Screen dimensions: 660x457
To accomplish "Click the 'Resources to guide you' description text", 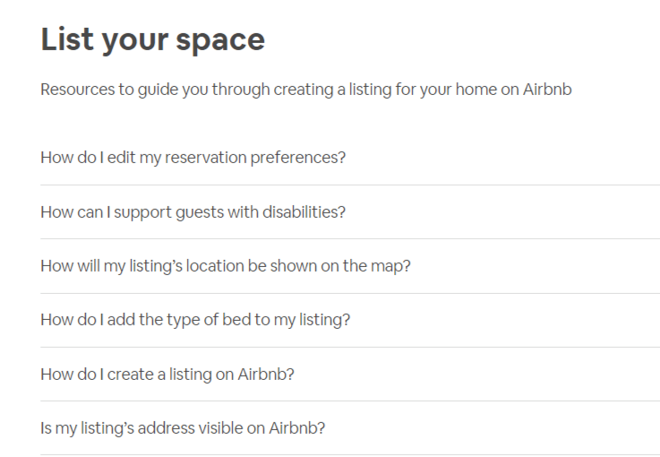I will [x=305, y=91].
